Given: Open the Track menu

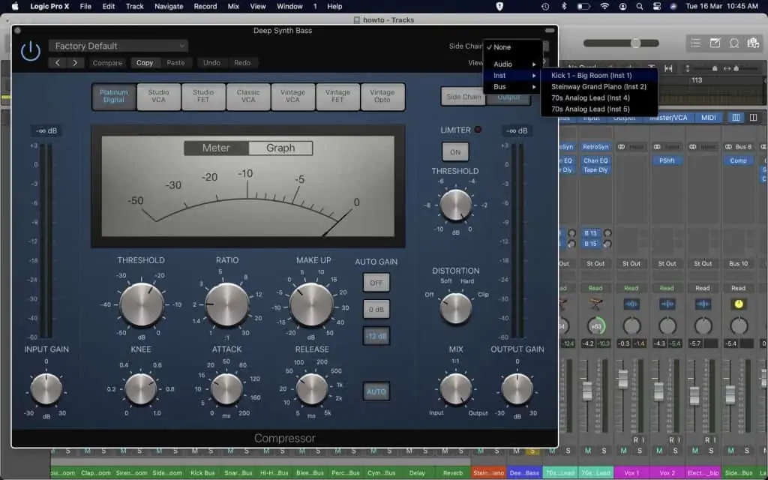Looking at the screenshot, I should (x=135, y=6).
